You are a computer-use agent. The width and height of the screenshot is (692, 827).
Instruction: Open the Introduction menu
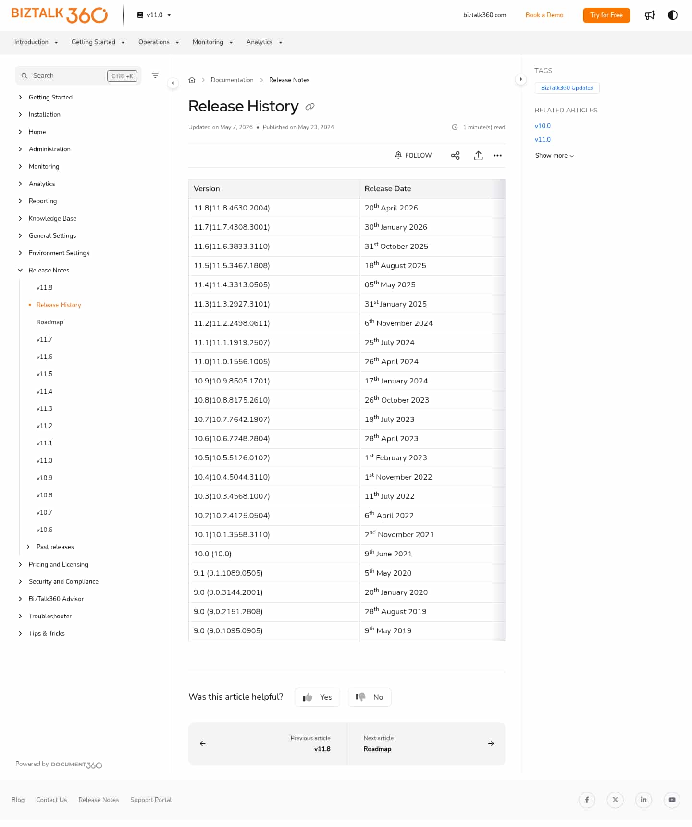36,42
